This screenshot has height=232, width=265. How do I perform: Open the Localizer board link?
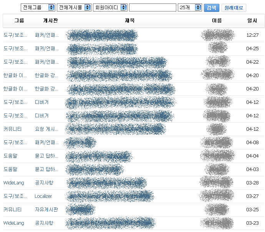click(x=43, y=196)
